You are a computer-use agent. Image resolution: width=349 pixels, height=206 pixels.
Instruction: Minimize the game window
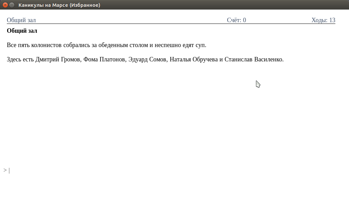tap(12, 5)
